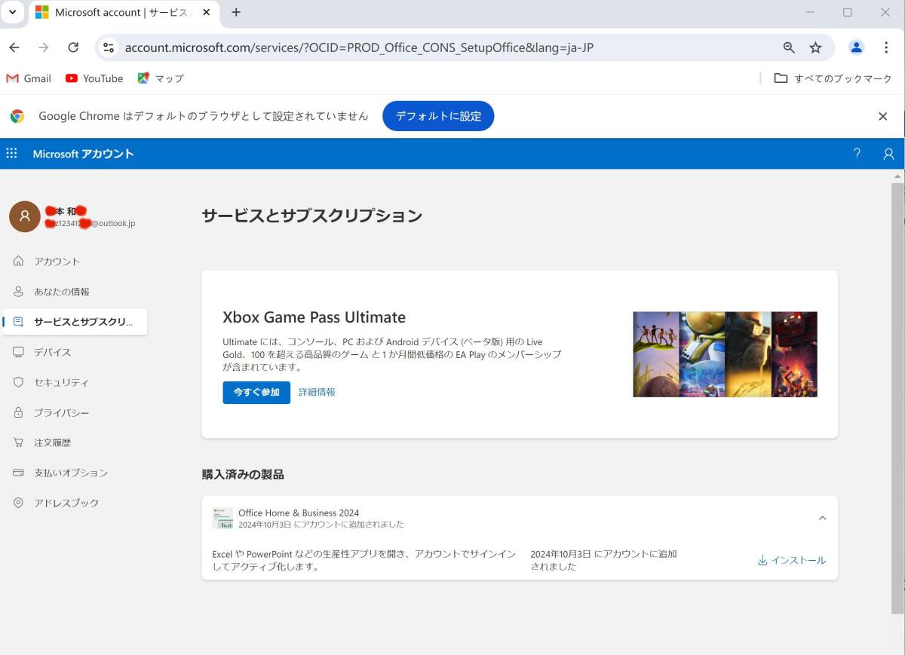Open the account manager icon in blue header
The height and width of the screenshot is (655, 905).
pyautogui.click(x=888, y=154)
